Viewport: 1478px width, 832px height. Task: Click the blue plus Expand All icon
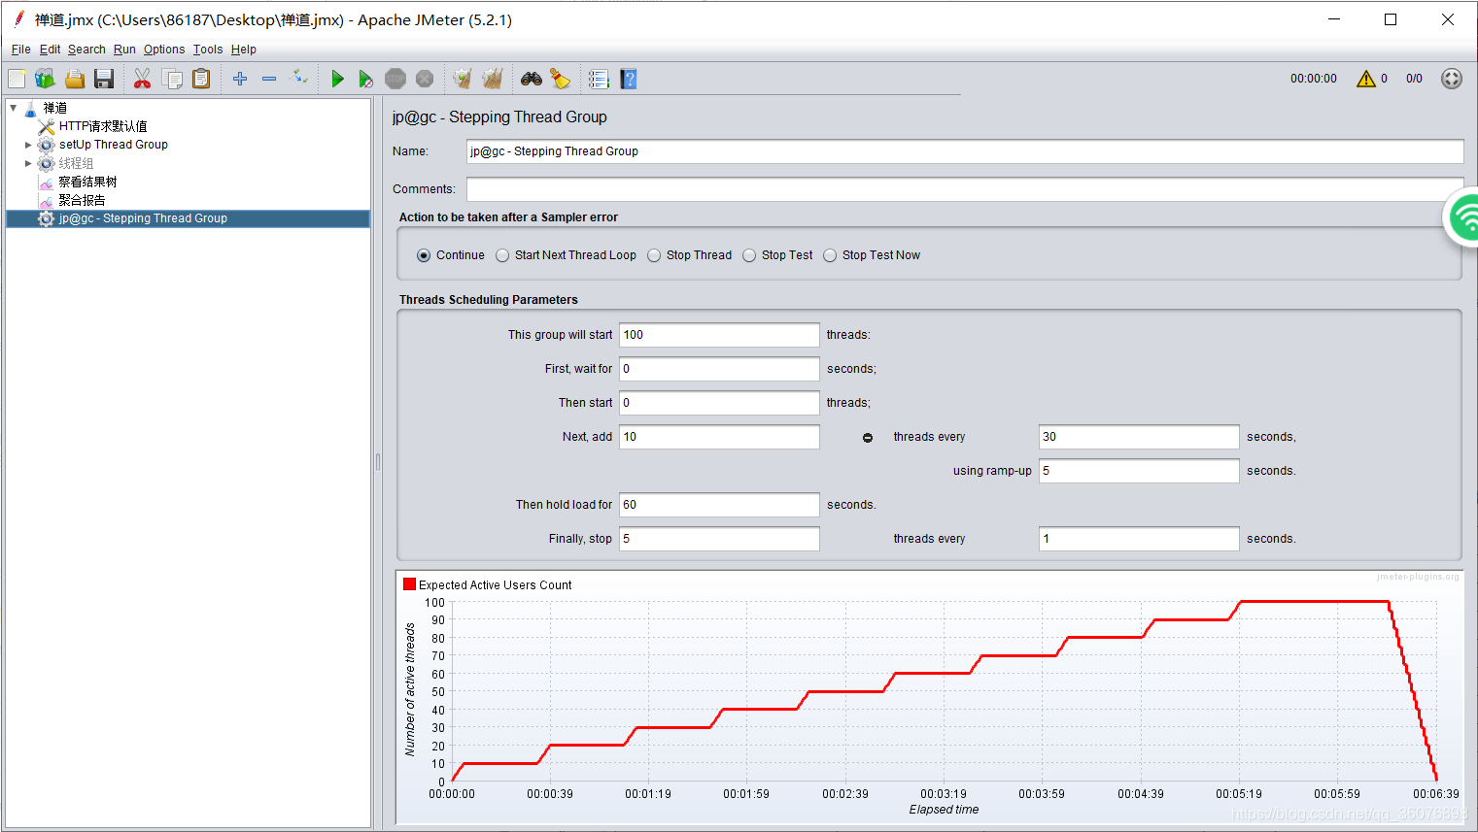[x=240, y=79]
